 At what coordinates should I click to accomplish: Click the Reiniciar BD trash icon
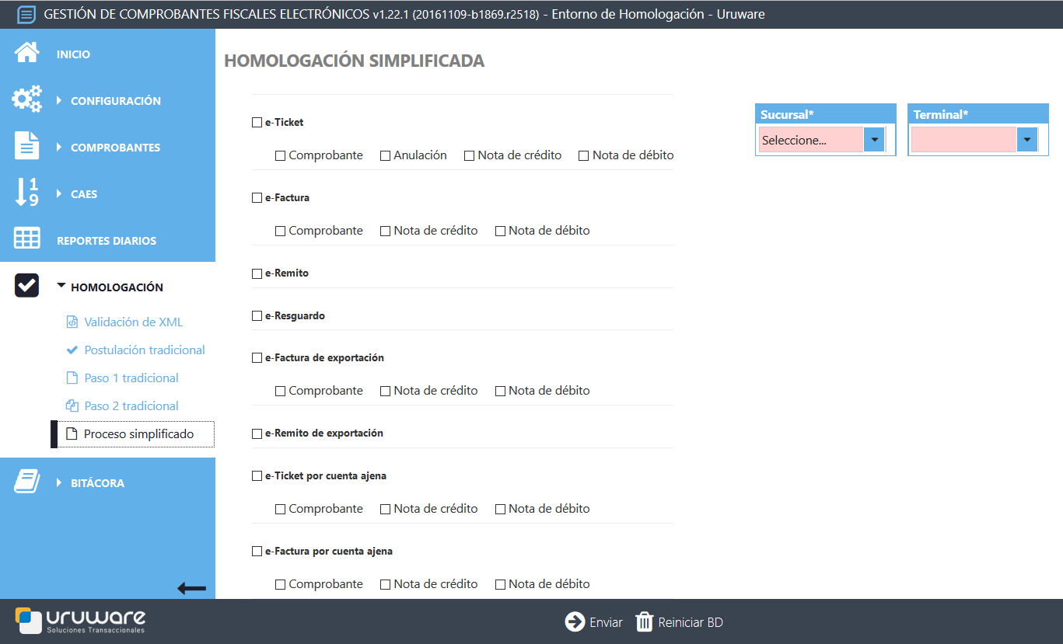[x=645, y=621]
